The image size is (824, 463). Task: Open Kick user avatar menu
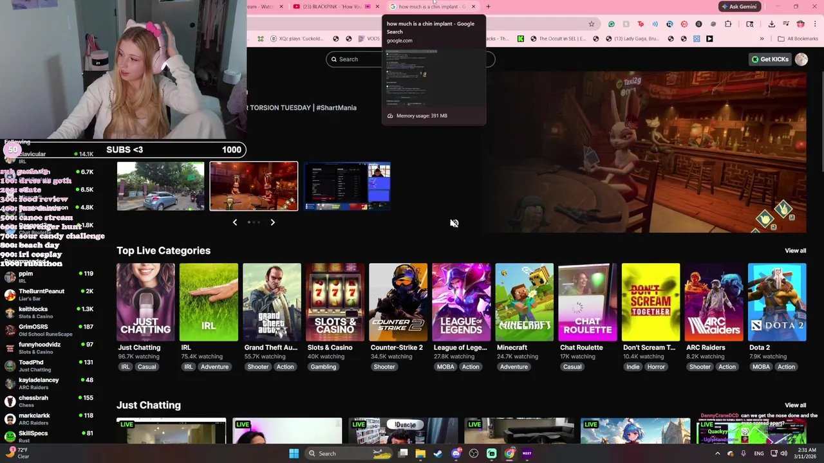801,59
